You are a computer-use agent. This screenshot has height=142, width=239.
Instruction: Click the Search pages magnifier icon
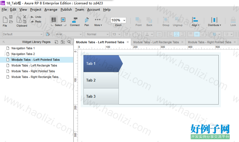point(69,42)
